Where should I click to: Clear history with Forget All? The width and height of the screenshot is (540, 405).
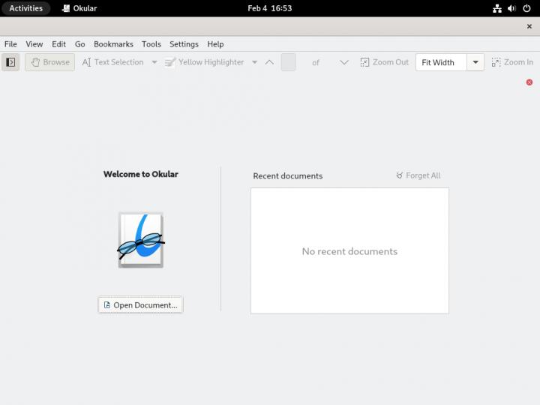(418, 175)
